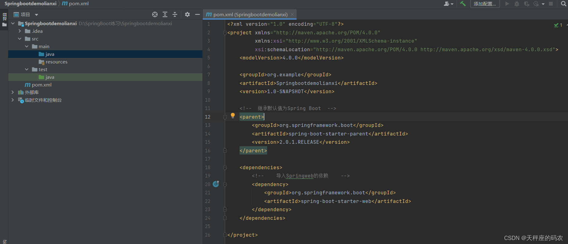The image size is (568, 244).
Task: Select java folder under main
Action: pyautogui.click(x=50, y=54)
